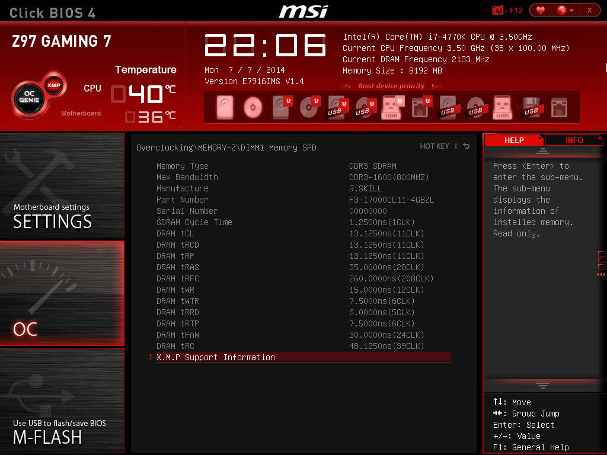Select the UEFI USB key boot device
The width and height of the screenshot is (607, 455).
tap(392, 107)
